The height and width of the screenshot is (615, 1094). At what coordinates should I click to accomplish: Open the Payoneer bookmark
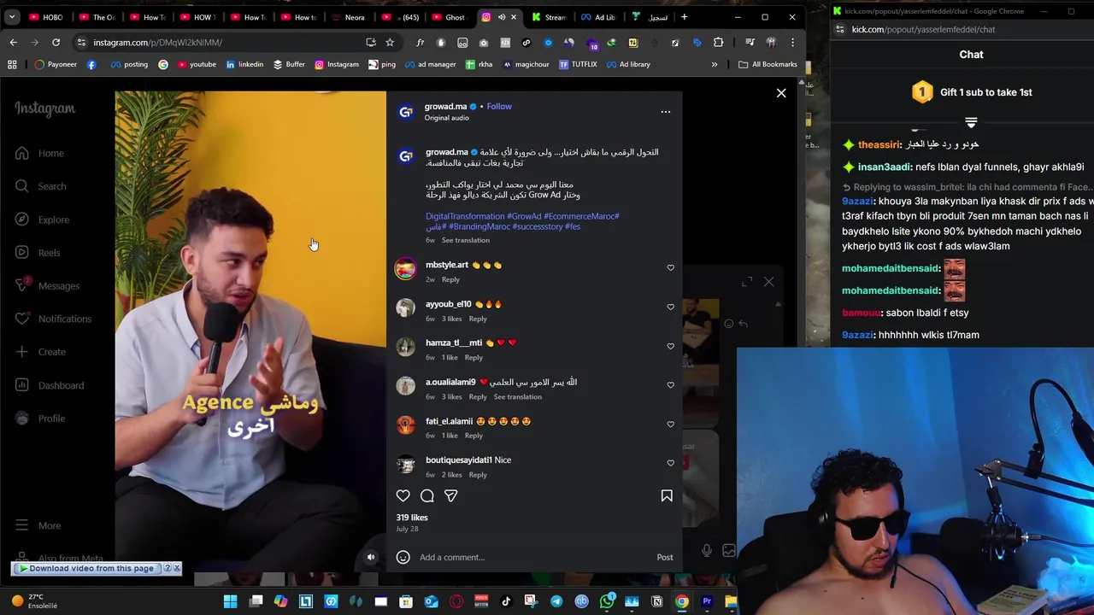[x=55, y=65]
